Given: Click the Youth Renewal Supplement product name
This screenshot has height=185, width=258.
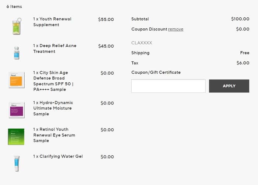Looking at the screenshot, I should (x=52, y=22).
